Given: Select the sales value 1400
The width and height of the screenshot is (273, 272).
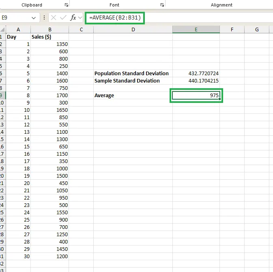Looking at the screenshot, I should (x=50, y=74).
